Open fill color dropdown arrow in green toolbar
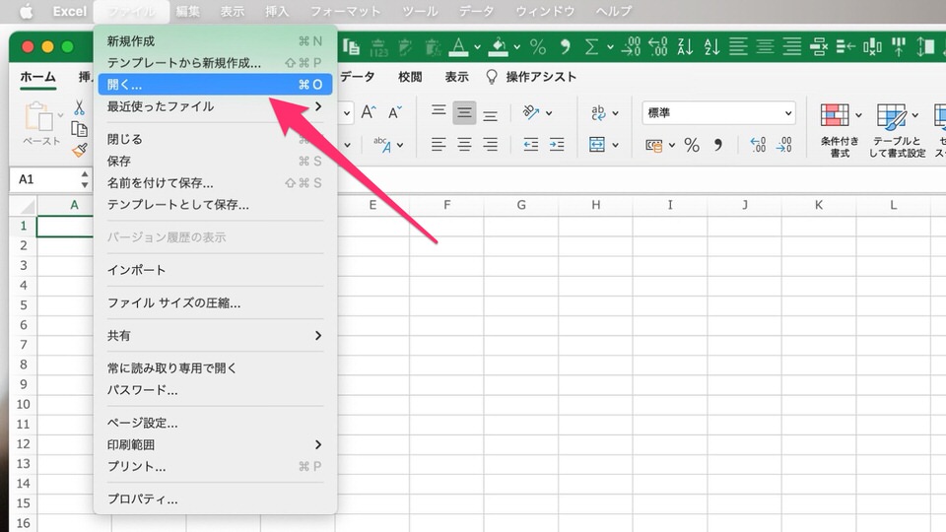Image resolution: width=946 pixels, height=532 pixels. pos(517,47)
